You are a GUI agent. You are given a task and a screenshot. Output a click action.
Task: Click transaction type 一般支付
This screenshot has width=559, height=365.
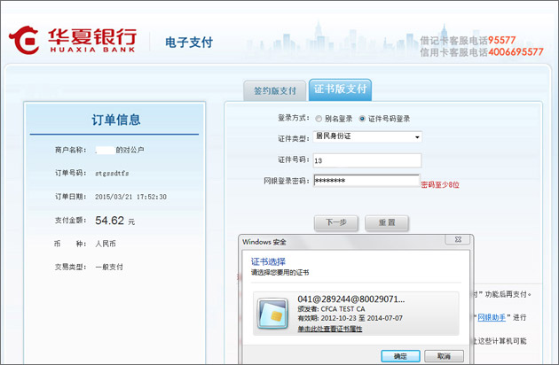click(x=109, y=267)
